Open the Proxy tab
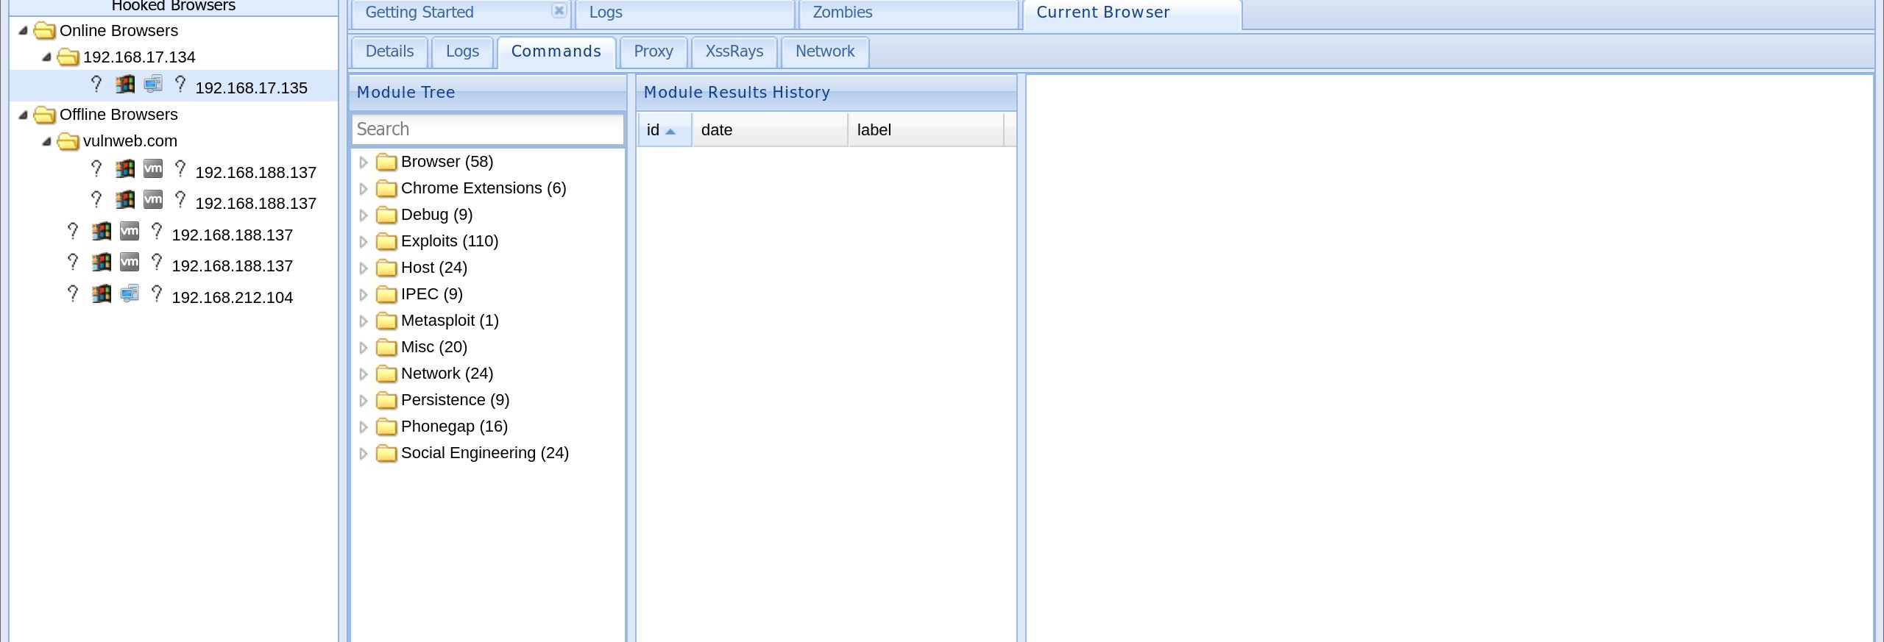 (x=653, y=51)
